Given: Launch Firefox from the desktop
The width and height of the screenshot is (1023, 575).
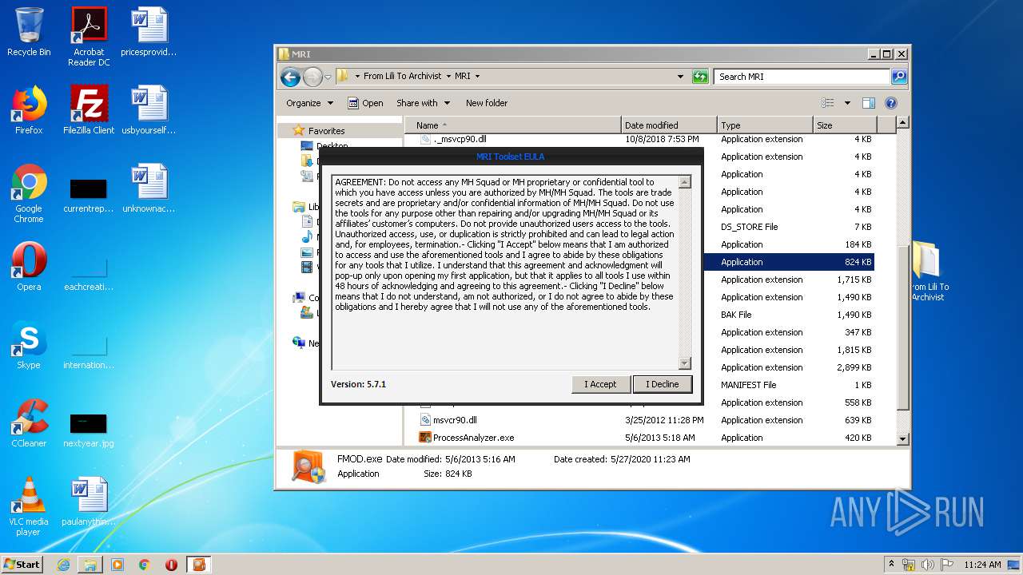Looking at the screenshot, I should pyautogui.click(x=29, y=110).
